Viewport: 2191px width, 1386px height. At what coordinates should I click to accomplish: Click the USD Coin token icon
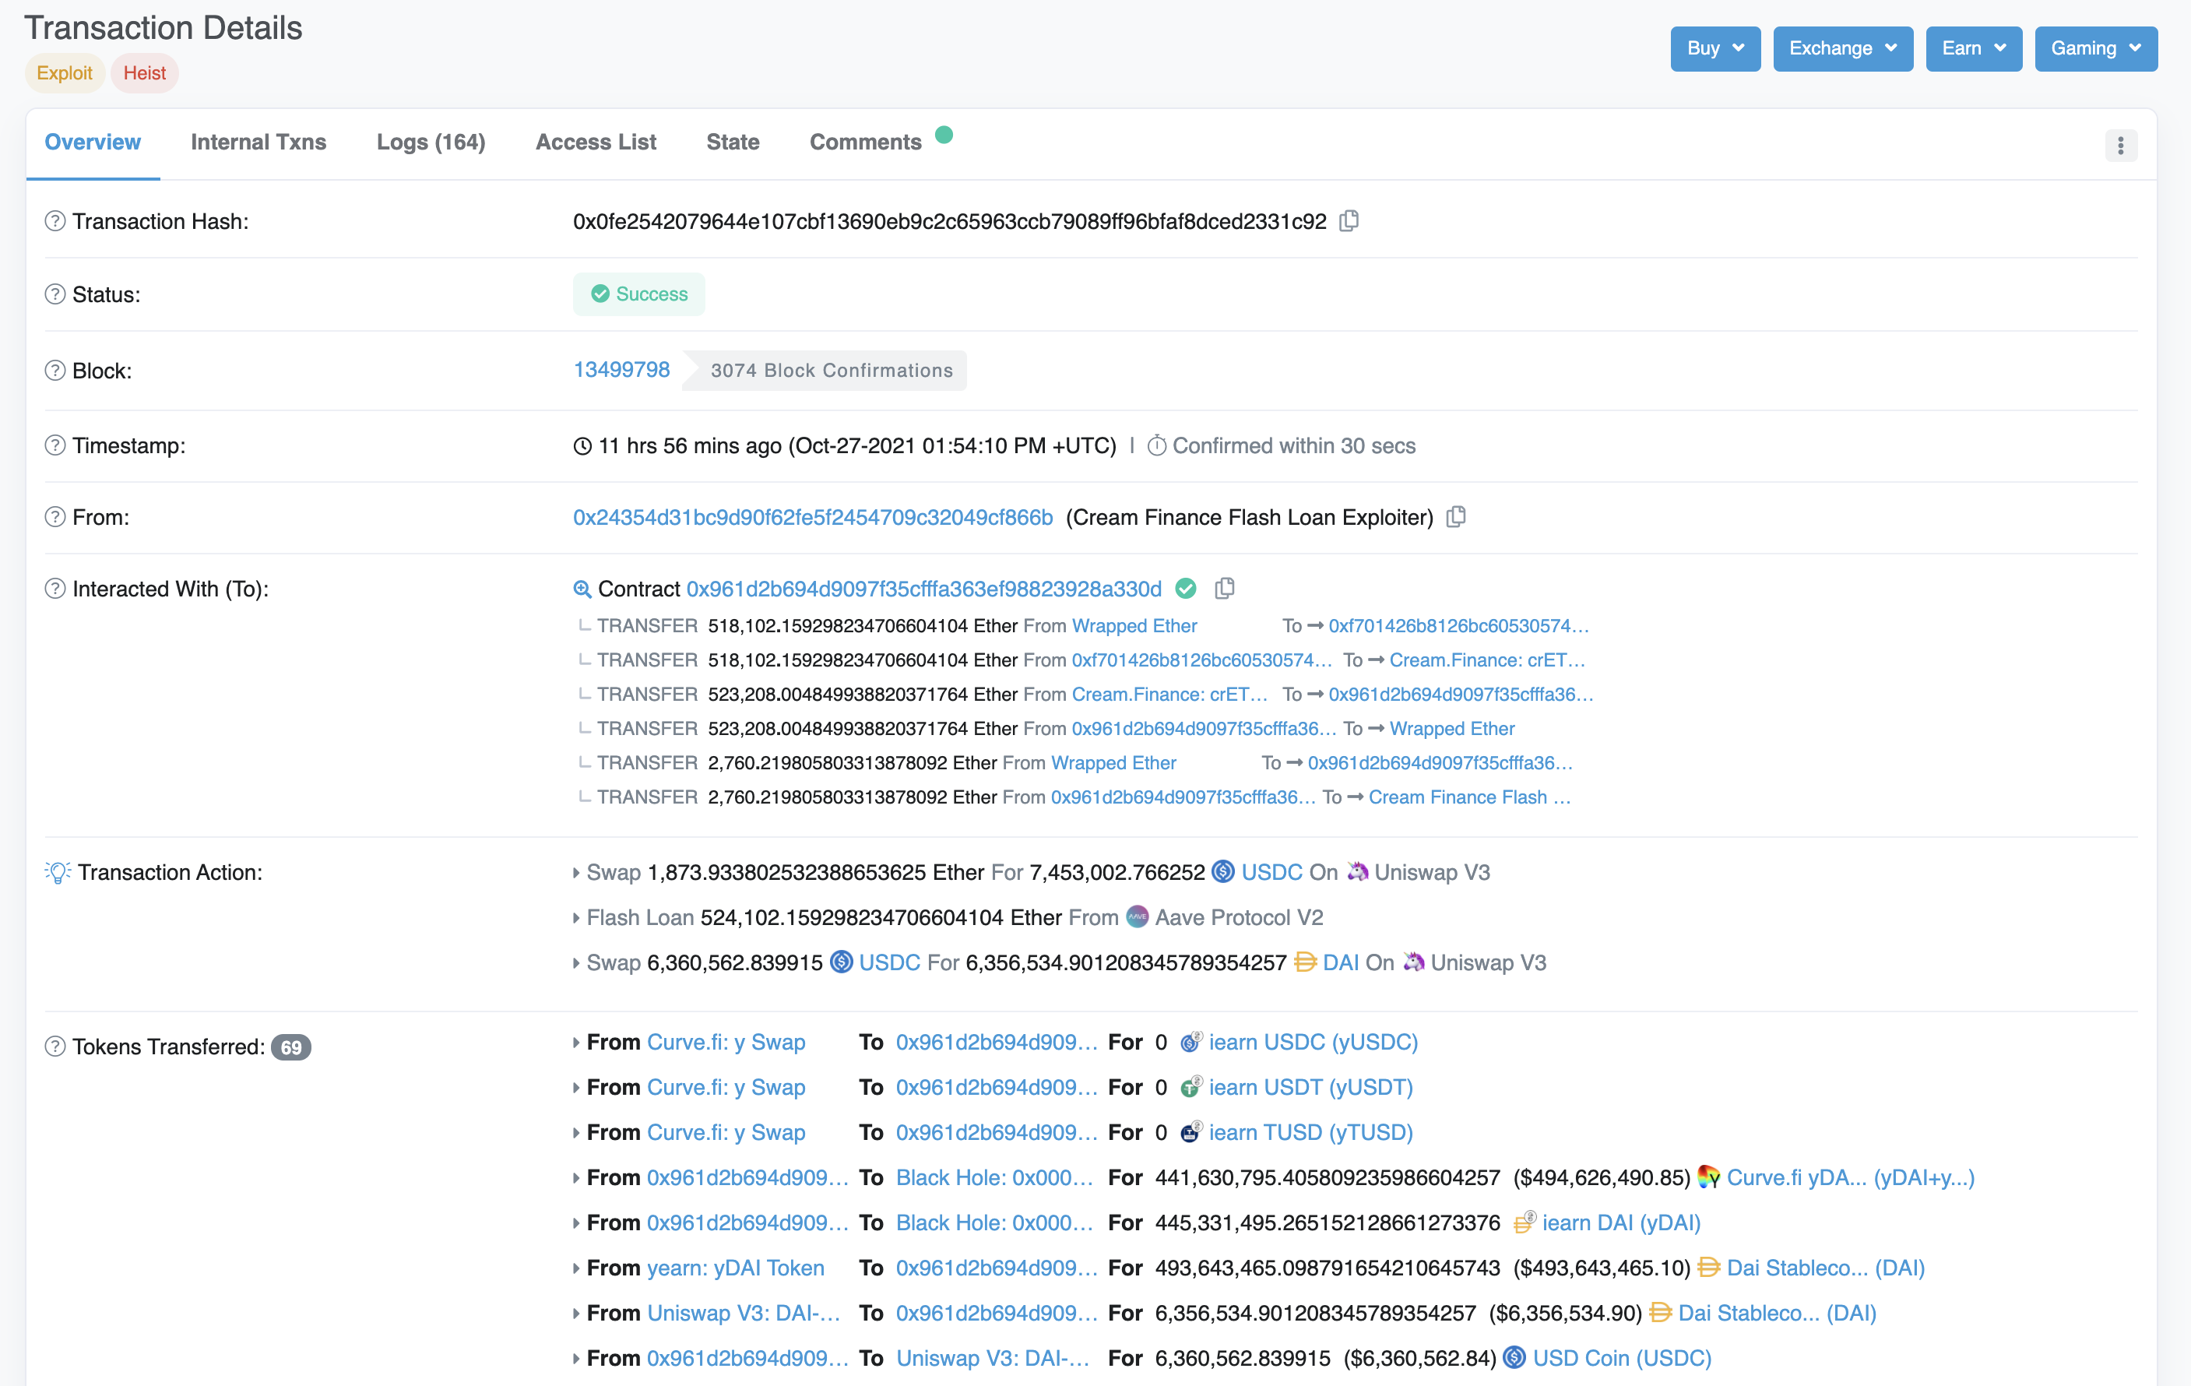pyautogui.click(x=1514, y=1358)
